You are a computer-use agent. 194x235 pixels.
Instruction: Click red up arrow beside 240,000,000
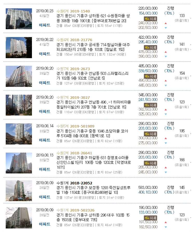coord(166,23)
